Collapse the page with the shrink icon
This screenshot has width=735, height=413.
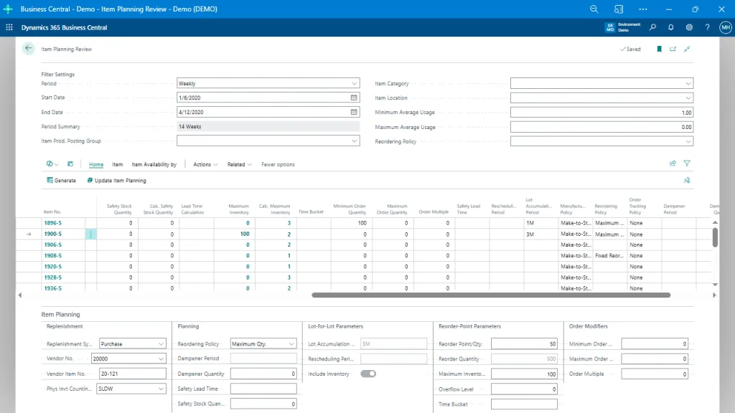click(x=686, y=49)
